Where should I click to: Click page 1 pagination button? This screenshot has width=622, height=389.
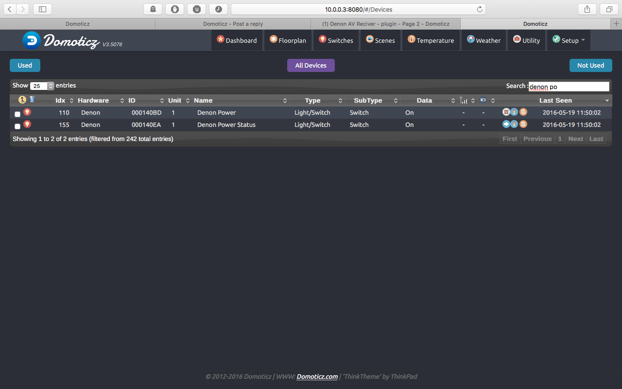(x=560, y=139)
